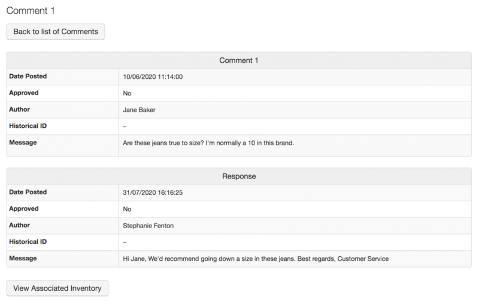Click Approved value No in Response table
Screen dimensions: 479x301
click(127, 210)
